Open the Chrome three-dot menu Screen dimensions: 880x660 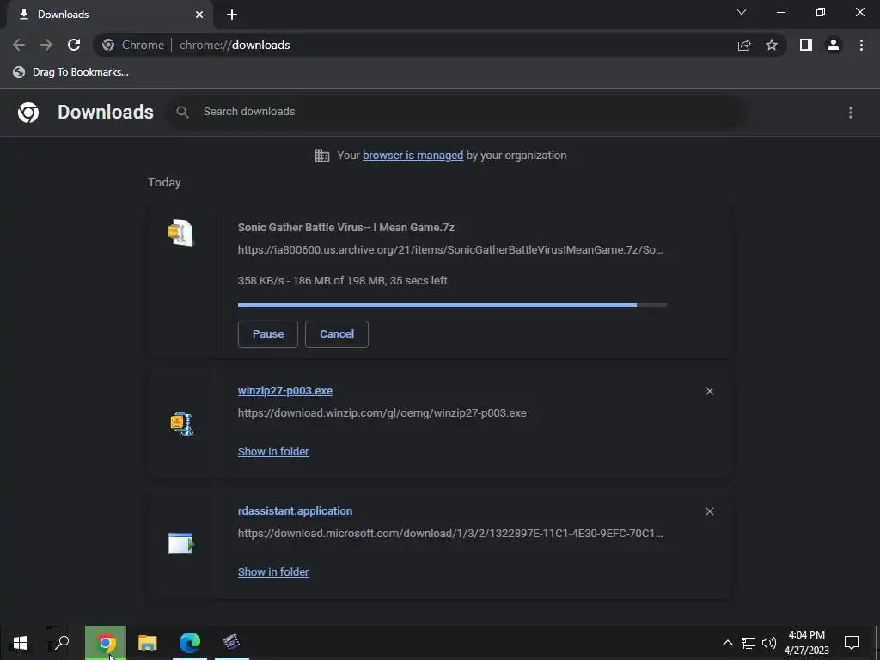[x=861, y=45]
